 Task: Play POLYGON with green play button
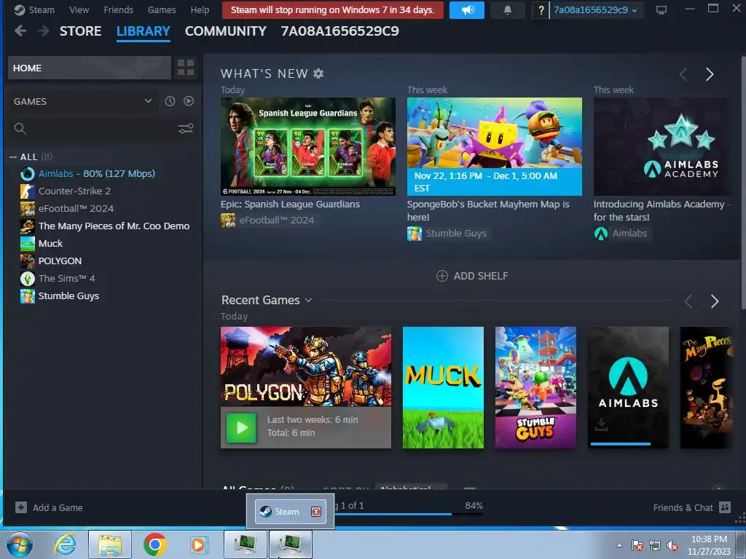(241, 427)
